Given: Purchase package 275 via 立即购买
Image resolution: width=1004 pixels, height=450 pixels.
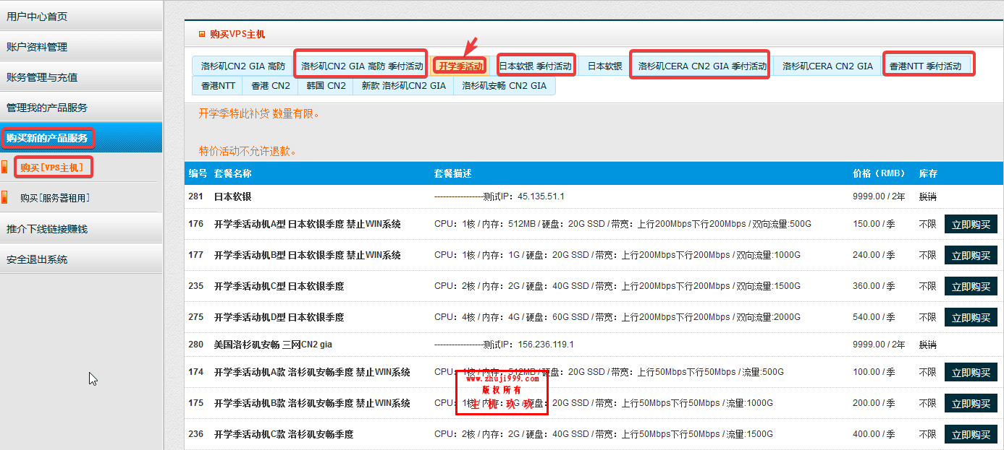Looking at the screenshot, I should (x=971, y=317).
